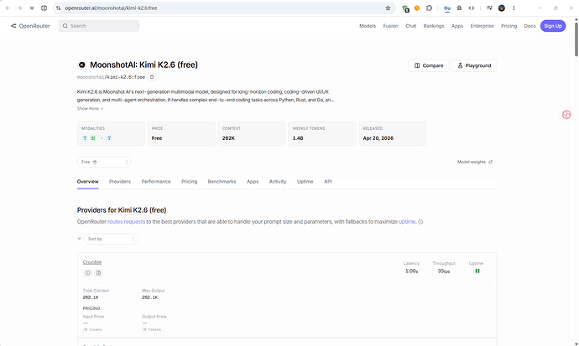Stop page loading with the X button
The height and width of the screenshot is (346, 579).
(32, 8)
